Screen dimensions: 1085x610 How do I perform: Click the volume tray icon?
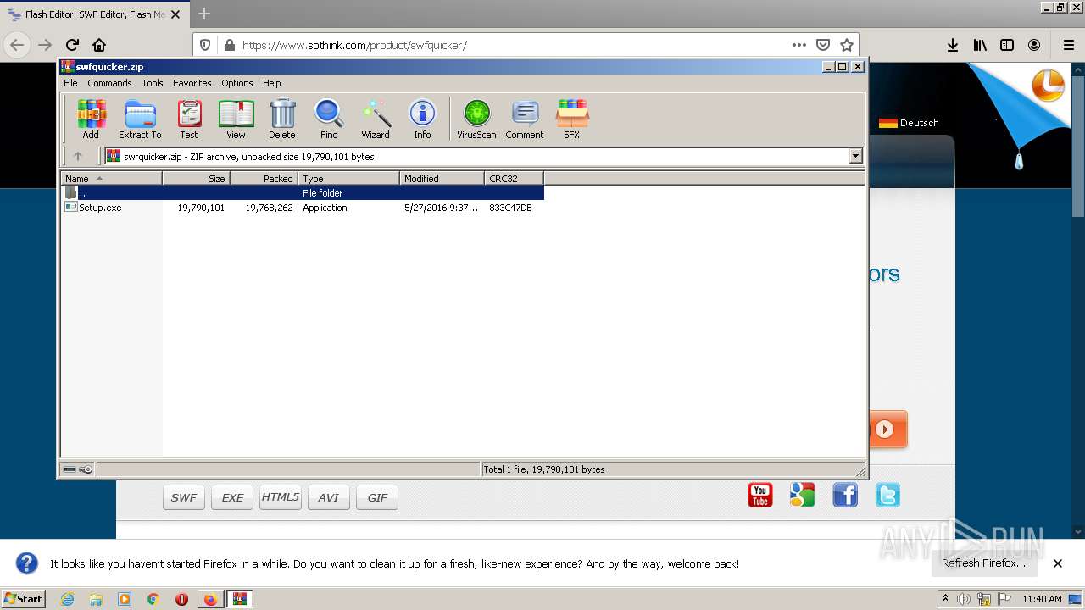tap(964, 599)
